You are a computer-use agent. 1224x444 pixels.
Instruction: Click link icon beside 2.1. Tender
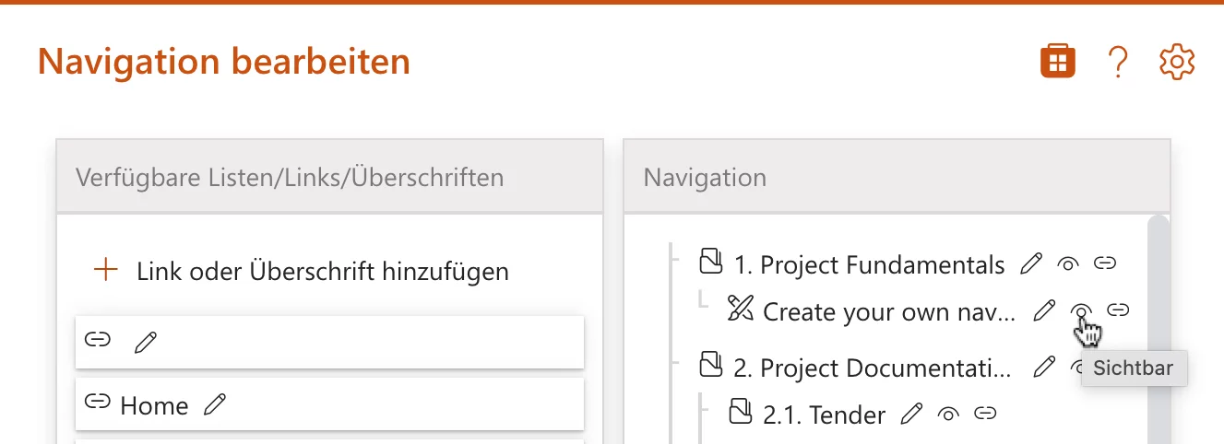[986, 415]
